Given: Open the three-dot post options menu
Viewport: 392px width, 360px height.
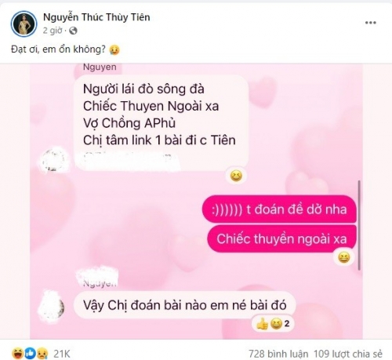Looking at the screenshot, I should point(370,23).
